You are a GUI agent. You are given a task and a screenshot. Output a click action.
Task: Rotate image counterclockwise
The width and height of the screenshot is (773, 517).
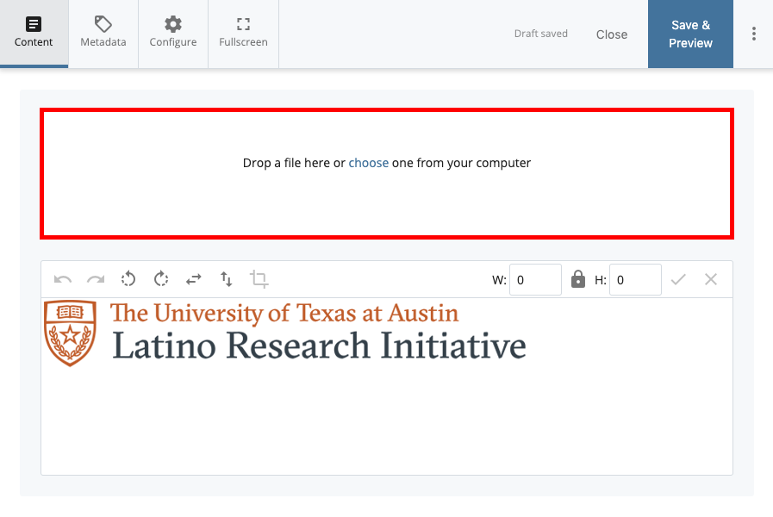[128, 279]
